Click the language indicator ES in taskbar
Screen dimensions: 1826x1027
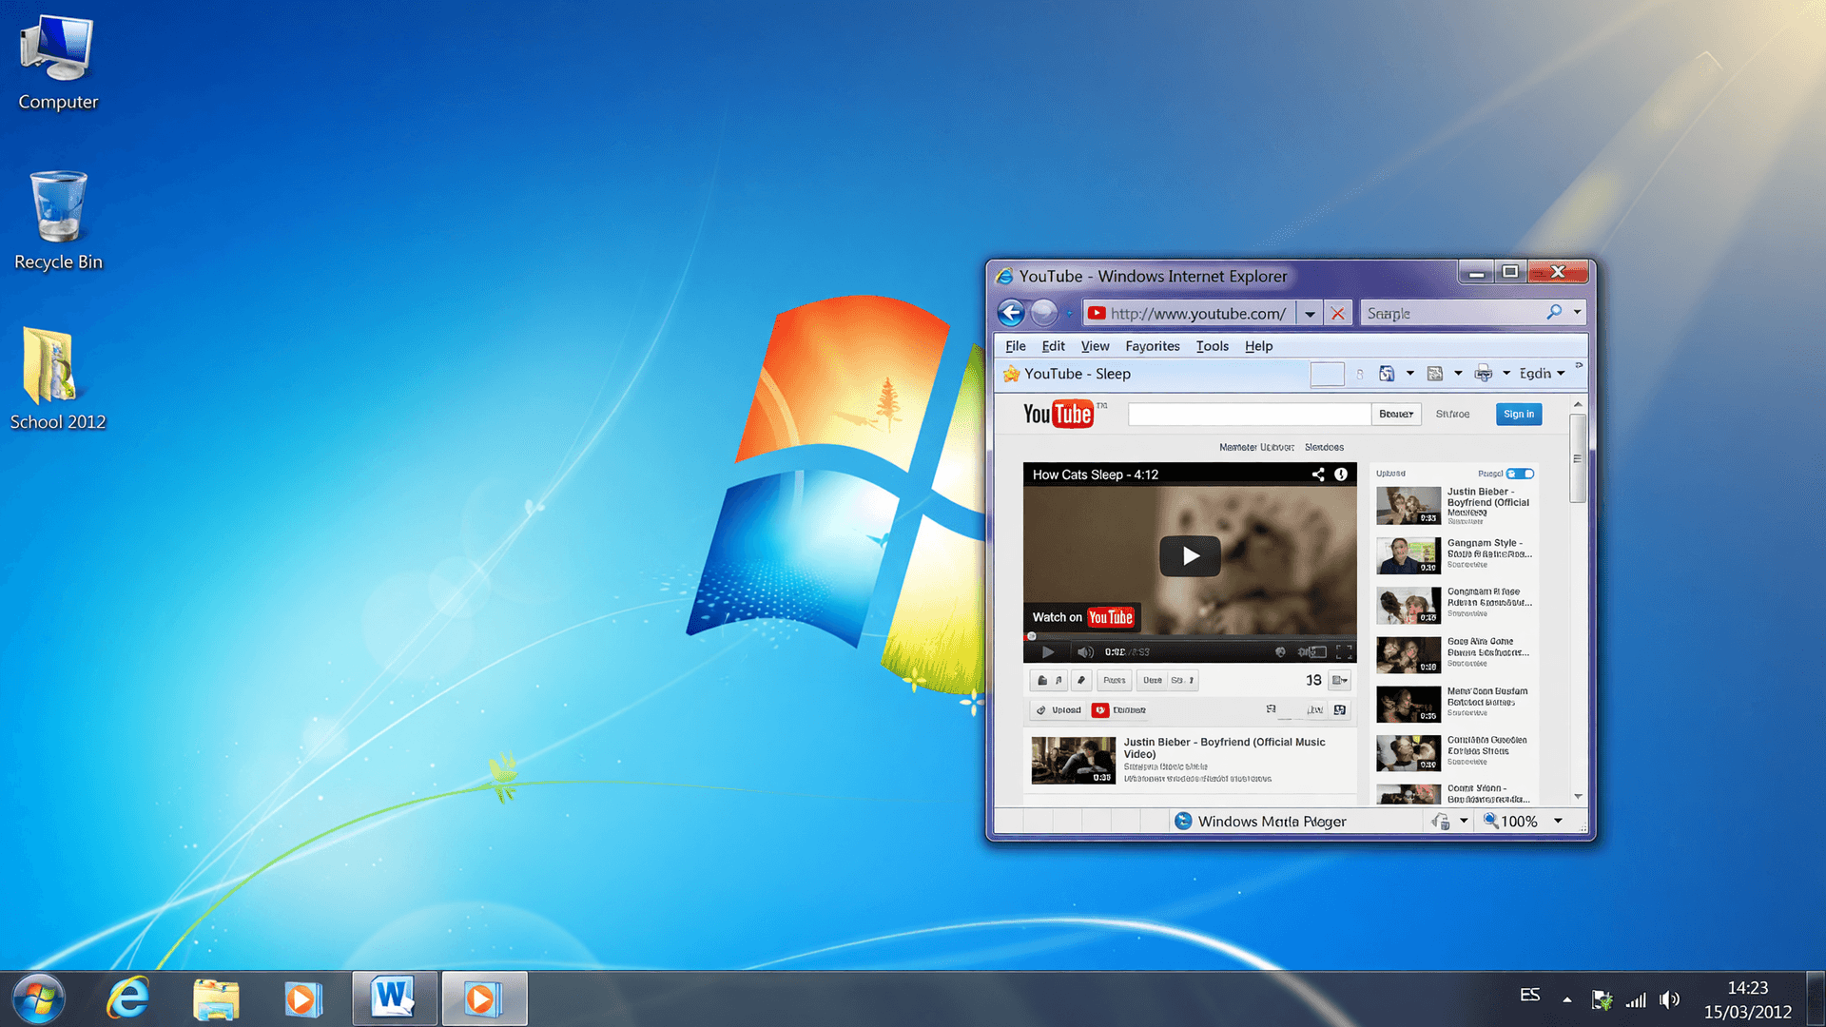[1529, 995]
